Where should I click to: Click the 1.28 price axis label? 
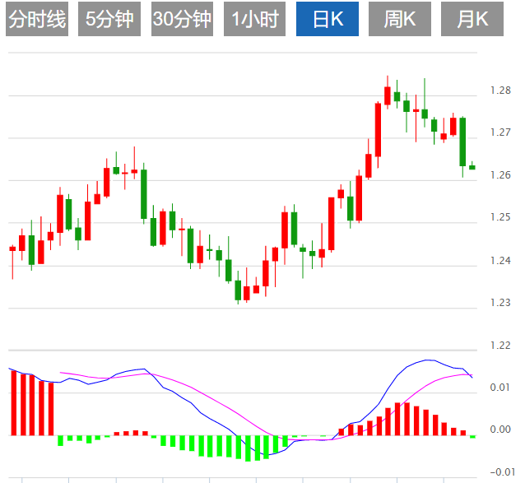[x=500, y=91]
